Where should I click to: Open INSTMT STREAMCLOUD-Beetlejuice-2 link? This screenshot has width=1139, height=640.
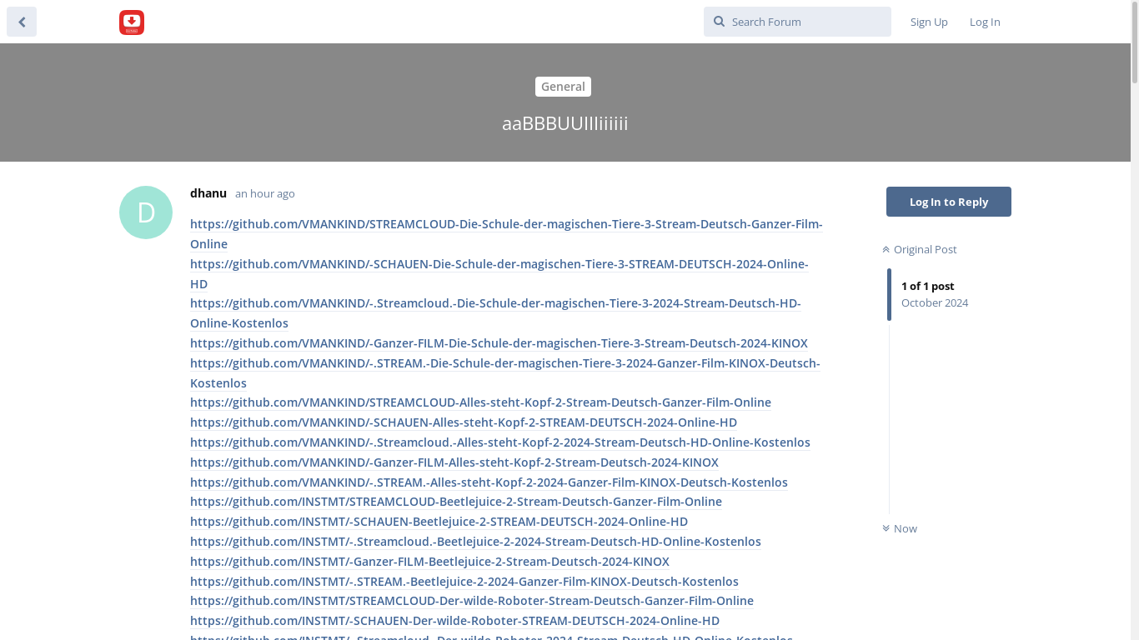point(456,502)
